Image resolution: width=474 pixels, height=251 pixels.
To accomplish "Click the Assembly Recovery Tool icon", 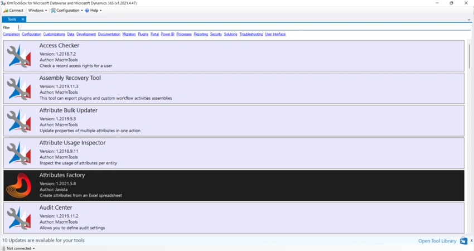I will (19, 88).
